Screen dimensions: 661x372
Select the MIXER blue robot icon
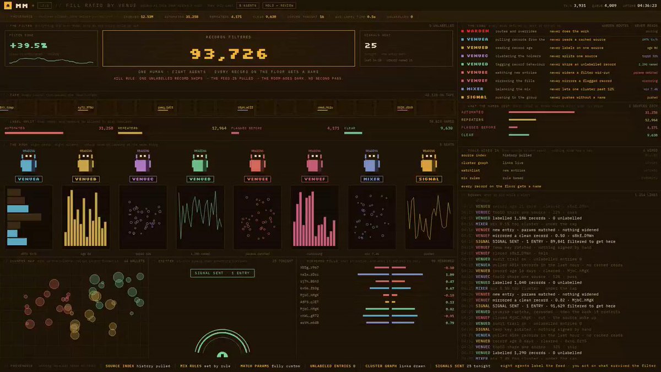click(x=372, y=163)
